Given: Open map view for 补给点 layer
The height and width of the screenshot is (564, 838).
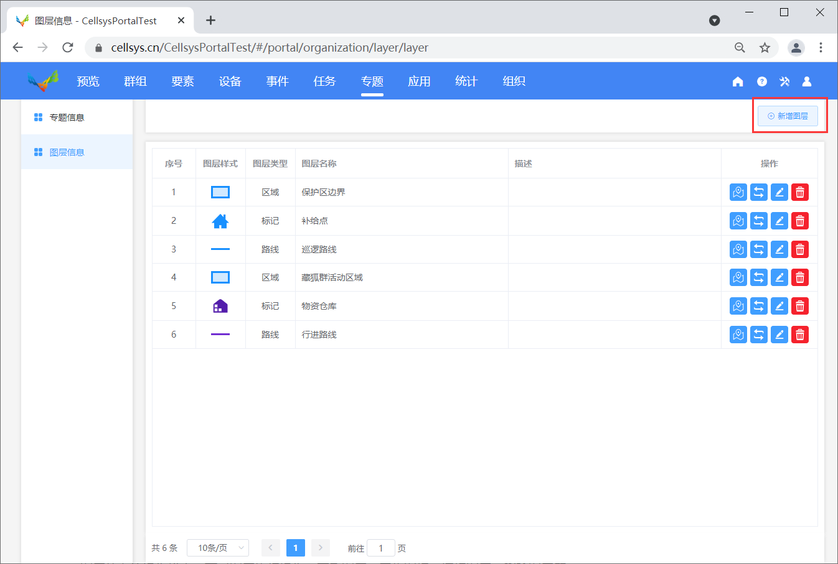Looking at the screenshot, I should [738, 221].
